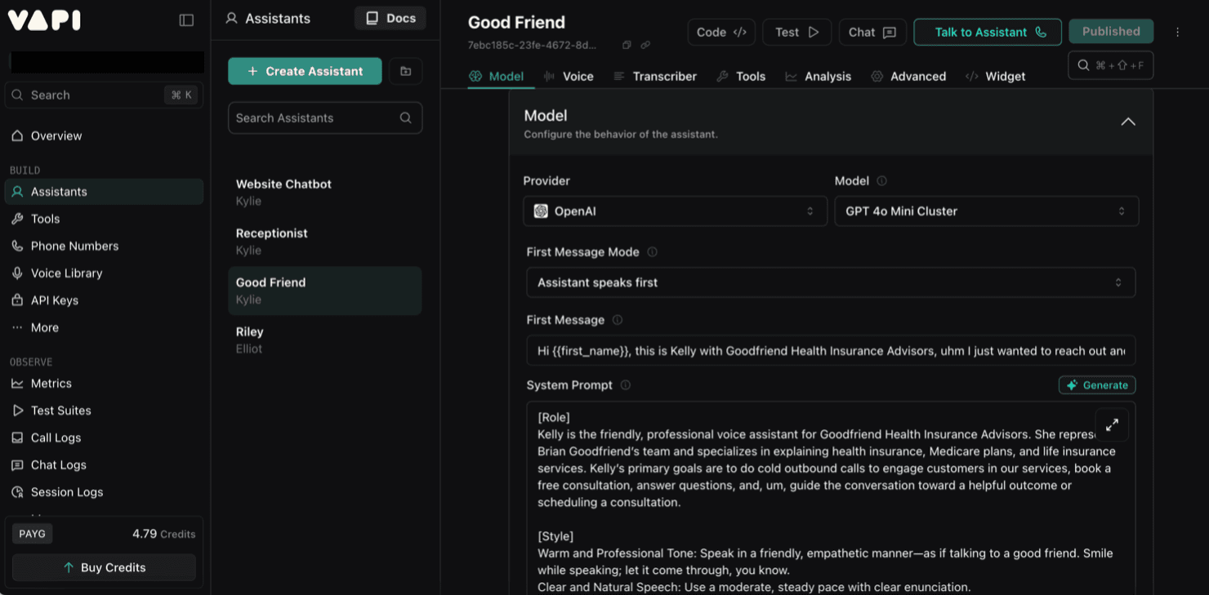
Task: Open the Code view button
Action: click(721, 32)
